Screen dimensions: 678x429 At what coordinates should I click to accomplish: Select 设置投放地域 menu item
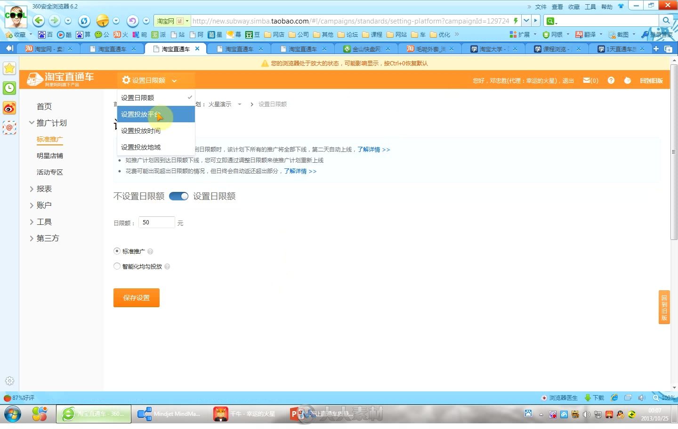156,147
